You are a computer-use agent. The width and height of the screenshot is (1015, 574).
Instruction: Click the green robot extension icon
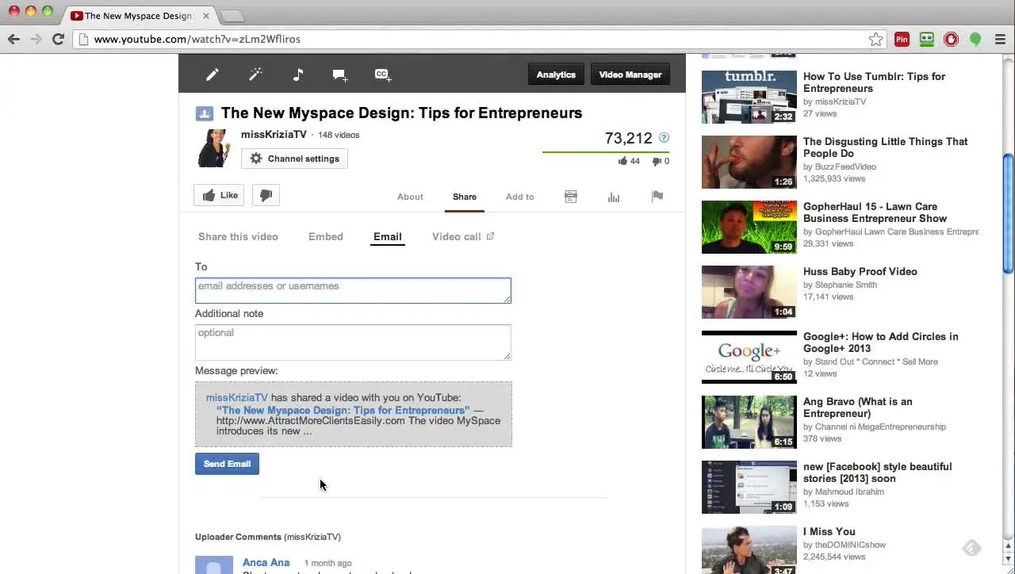pos(927,39)
